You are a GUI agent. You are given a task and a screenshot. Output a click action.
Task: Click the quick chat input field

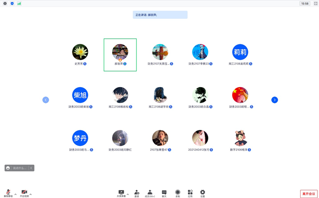(x=20, y=168)
